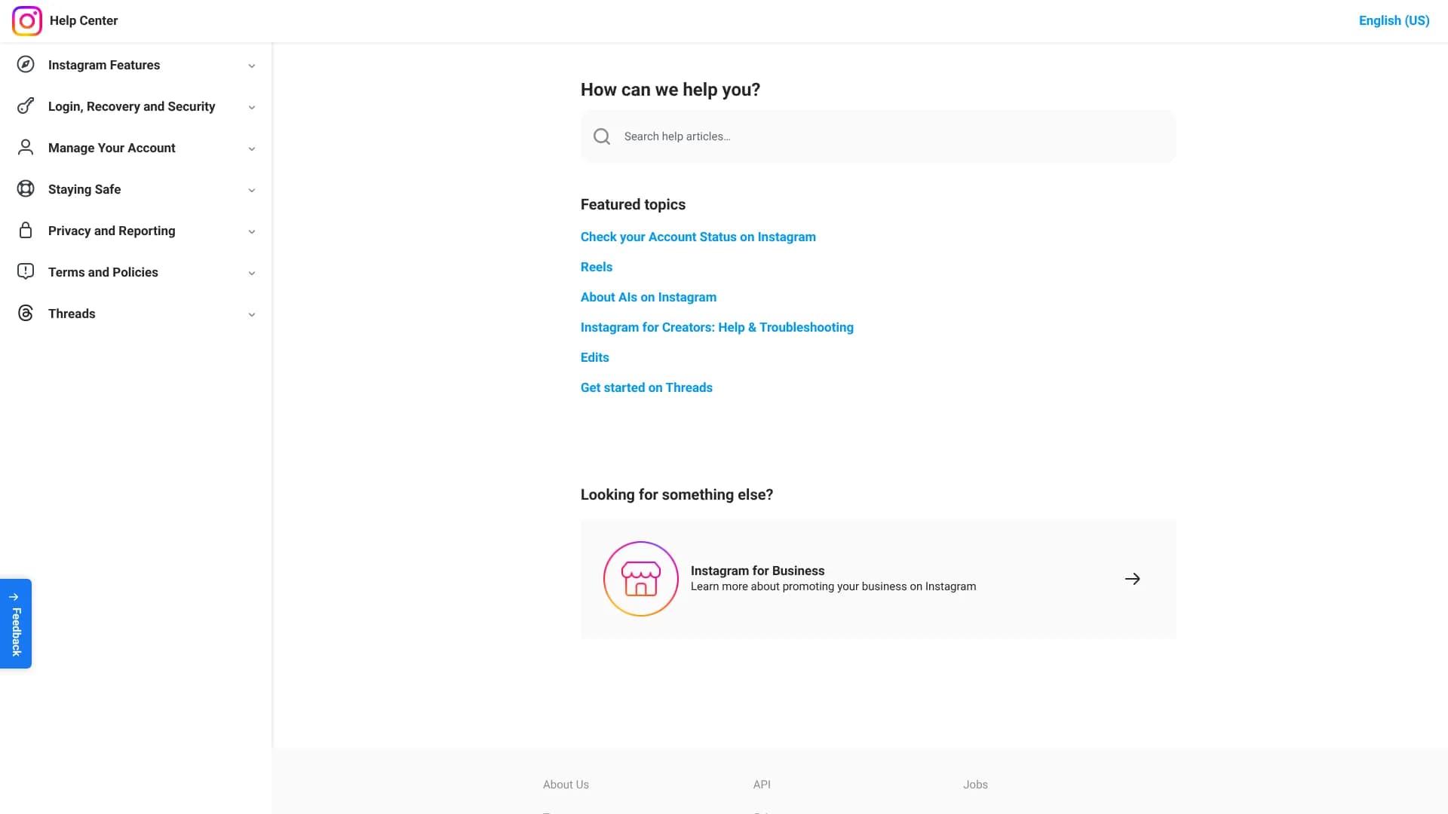Click the Help Center title link
Screen dimensions: 1448x814
pyautogui.click(x=84, y=20)
